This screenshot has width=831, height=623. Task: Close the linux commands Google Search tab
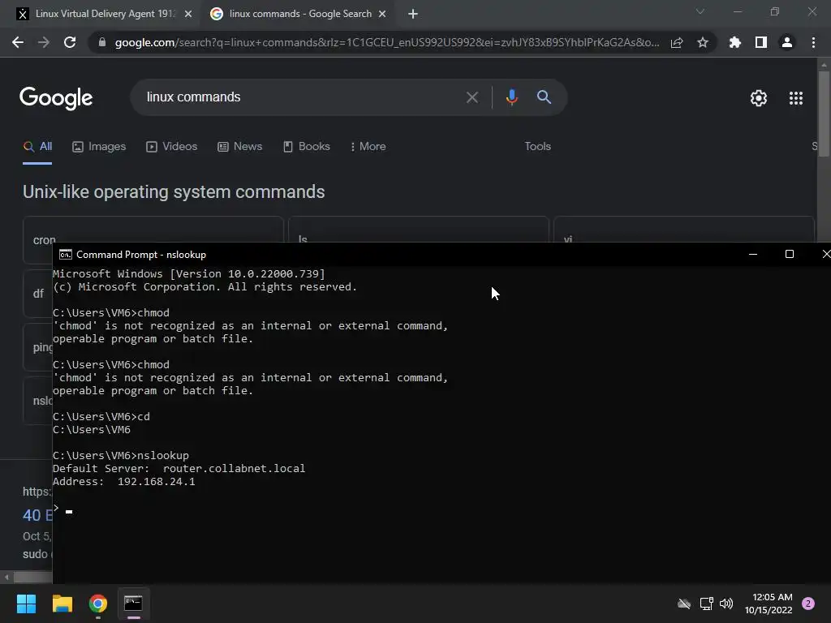point(382,15)
